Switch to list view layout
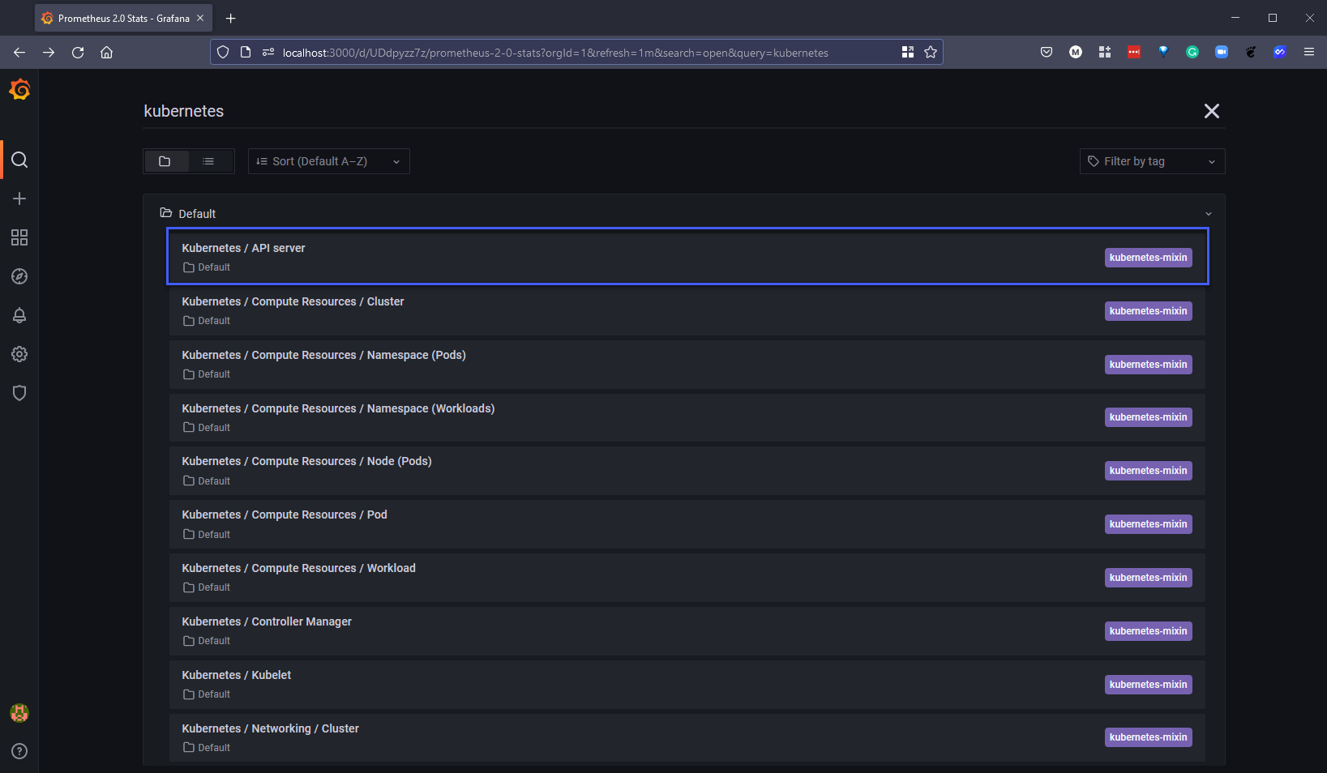This screenshot has height=773, width=1327. tap(208, 161)
